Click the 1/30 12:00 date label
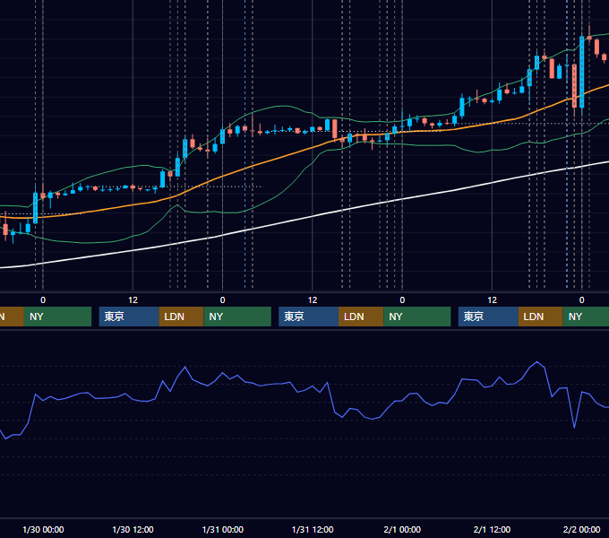The height and width of the screenshot is (538, 609). (x=133, y=529)
